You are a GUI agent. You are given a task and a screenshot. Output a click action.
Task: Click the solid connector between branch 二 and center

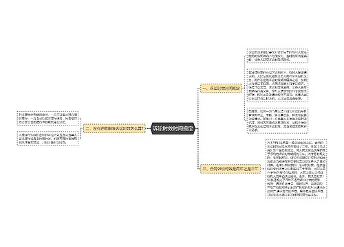pos(148,128)
